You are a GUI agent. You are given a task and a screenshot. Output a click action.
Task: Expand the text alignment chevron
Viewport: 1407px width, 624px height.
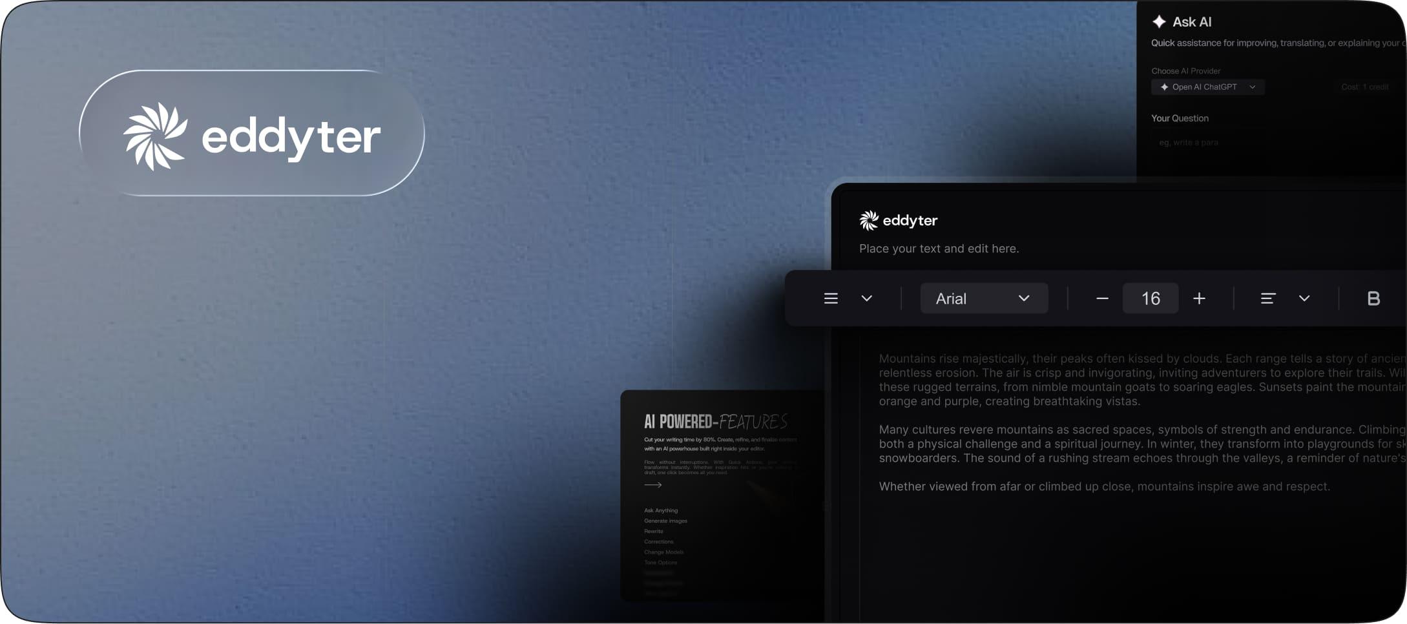click(1304, 298)
